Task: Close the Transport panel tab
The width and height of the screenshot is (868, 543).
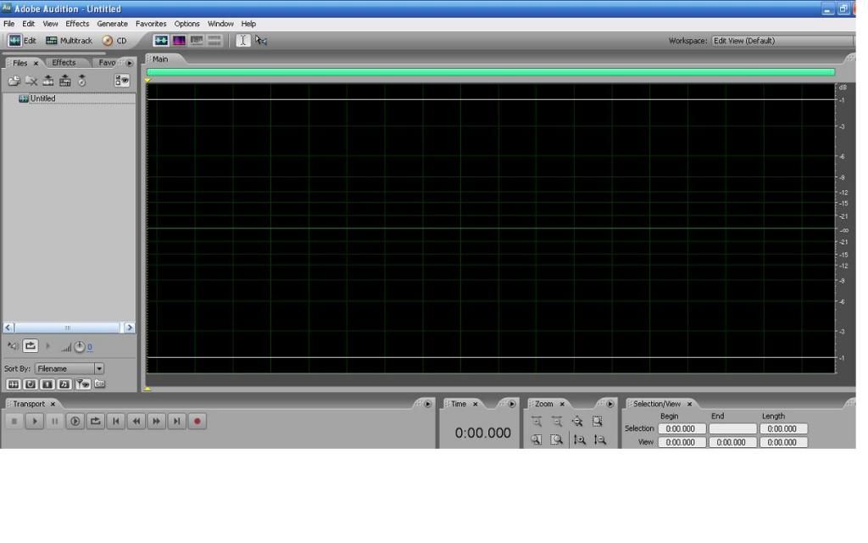Action: (53, 404)
